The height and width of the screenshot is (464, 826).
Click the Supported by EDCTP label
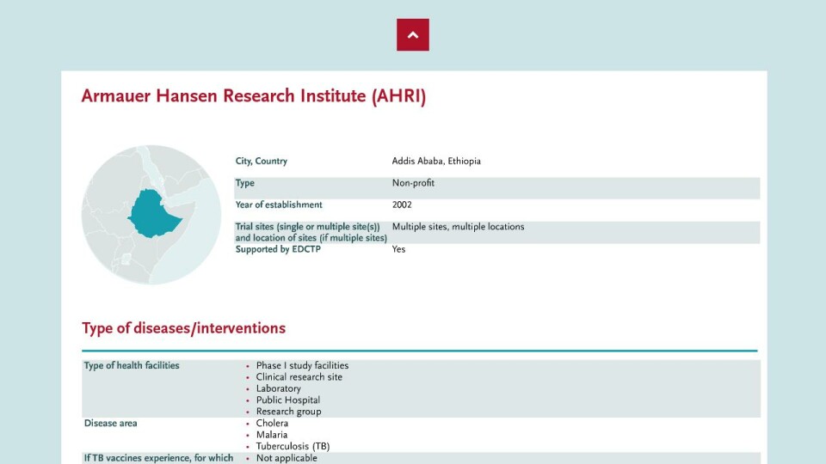pos(278,249)
